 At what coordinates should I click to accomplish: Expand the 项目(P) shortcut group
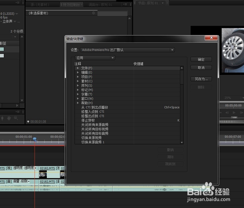(78, 77)
